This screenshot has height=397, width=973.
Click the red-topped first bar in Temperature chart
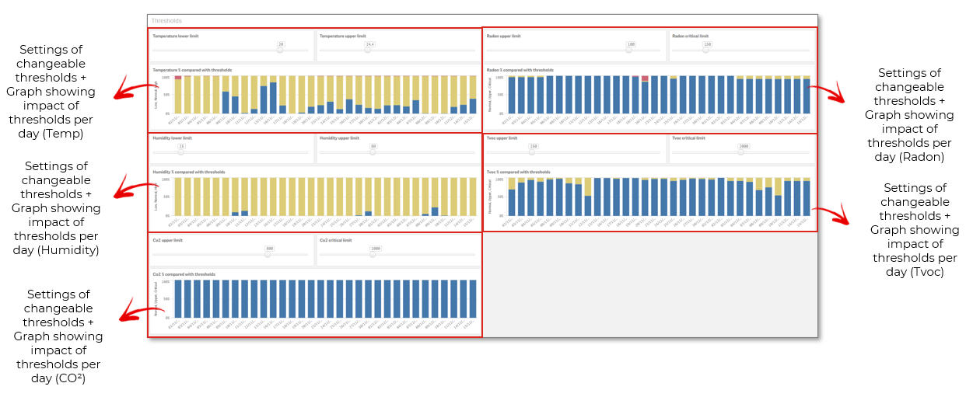click(178, 95)
